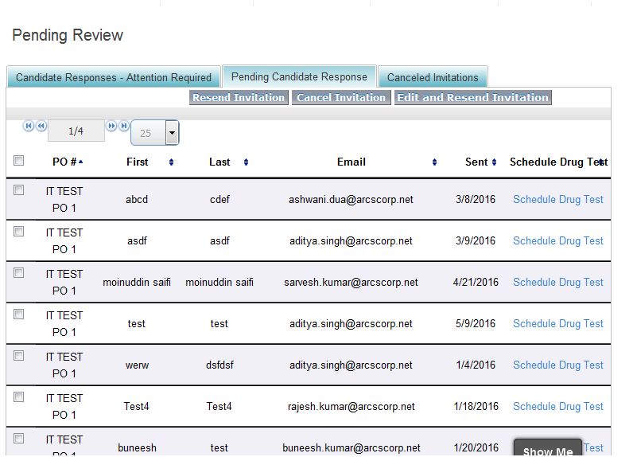Viewport: 637px width, 457px height.
Task: Click last name cell 'cdef'
Action: [x=219, y=199]
